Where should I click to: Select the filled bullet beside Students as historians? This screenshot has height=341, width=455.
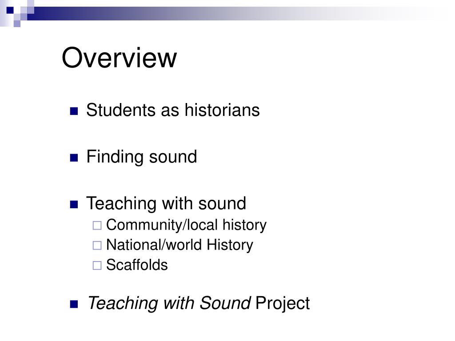pyautogui.click(x=74, y=111)
